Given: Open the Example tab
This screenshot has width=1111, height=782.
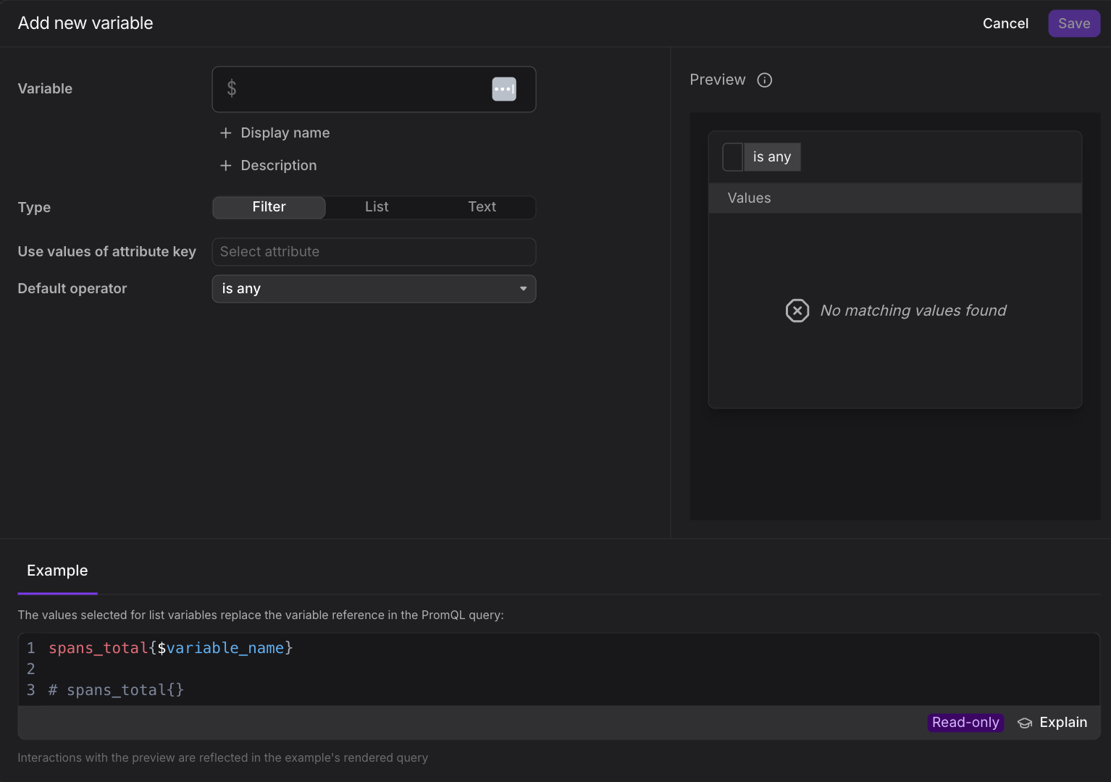Looking at the screenshot, I should pos(57,571).
